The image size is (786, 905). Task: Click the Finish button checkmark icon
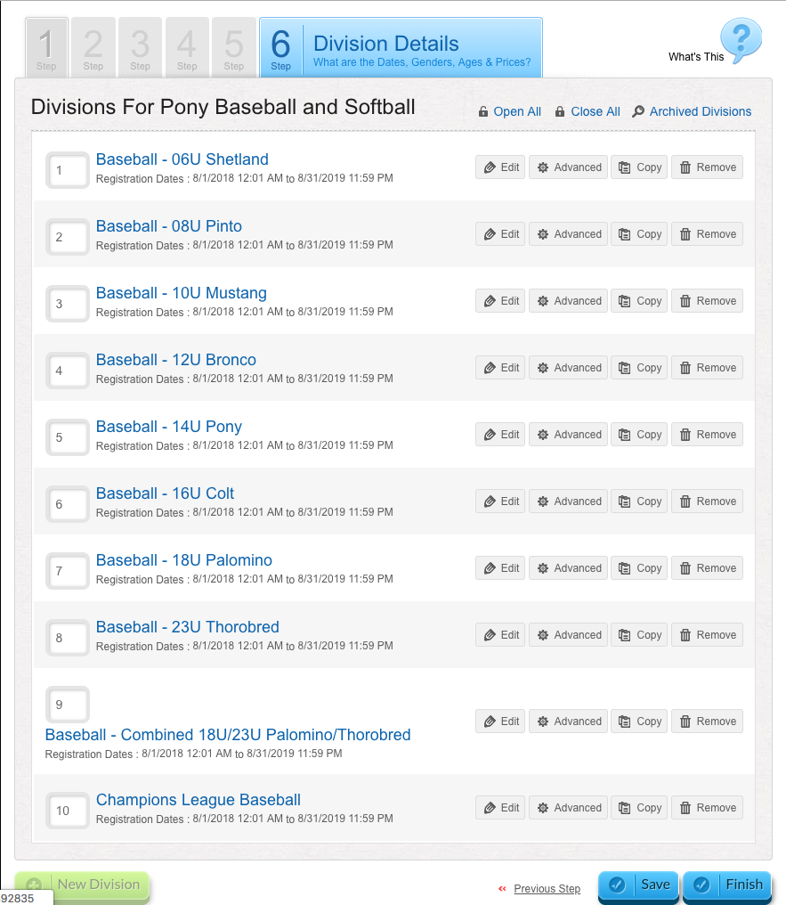[701, 885]
